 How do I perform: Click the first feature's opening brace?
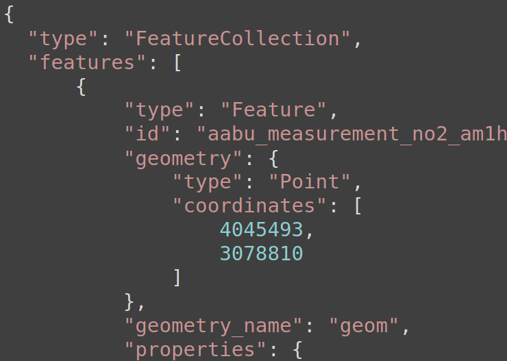[81, 86]
